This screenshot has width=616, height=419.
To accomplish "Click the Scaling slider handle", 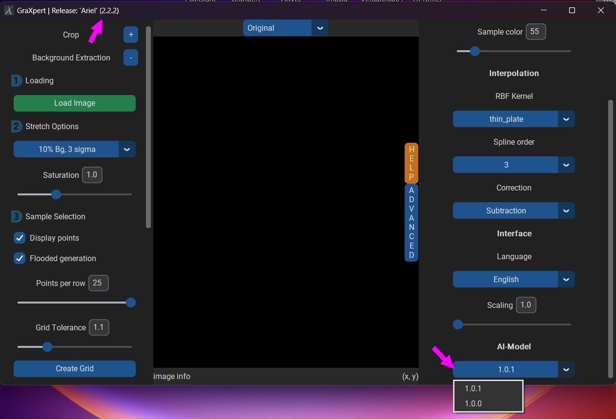I will point(458,324).
